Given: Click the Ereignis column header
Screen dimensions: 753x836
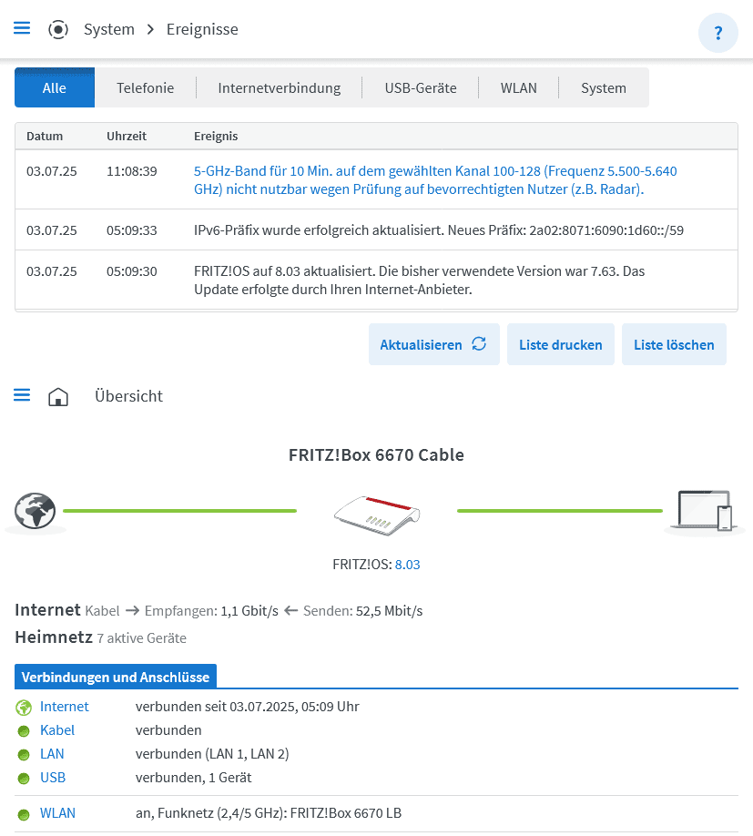Looking at the screenshot, I should tap(216, 136).
